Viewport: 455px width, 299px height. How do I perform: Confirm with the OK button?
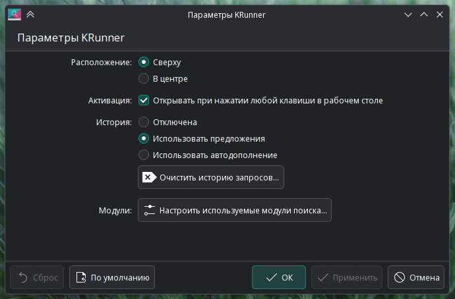tap(279, 277)
